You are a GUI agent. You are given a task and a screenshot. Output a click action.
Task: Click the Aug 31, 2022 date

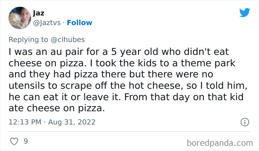[x=72, y=122]
